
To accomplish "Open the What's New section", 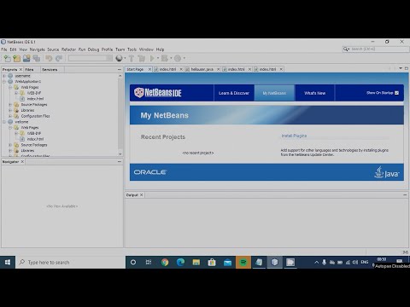I will coord(314,93).
